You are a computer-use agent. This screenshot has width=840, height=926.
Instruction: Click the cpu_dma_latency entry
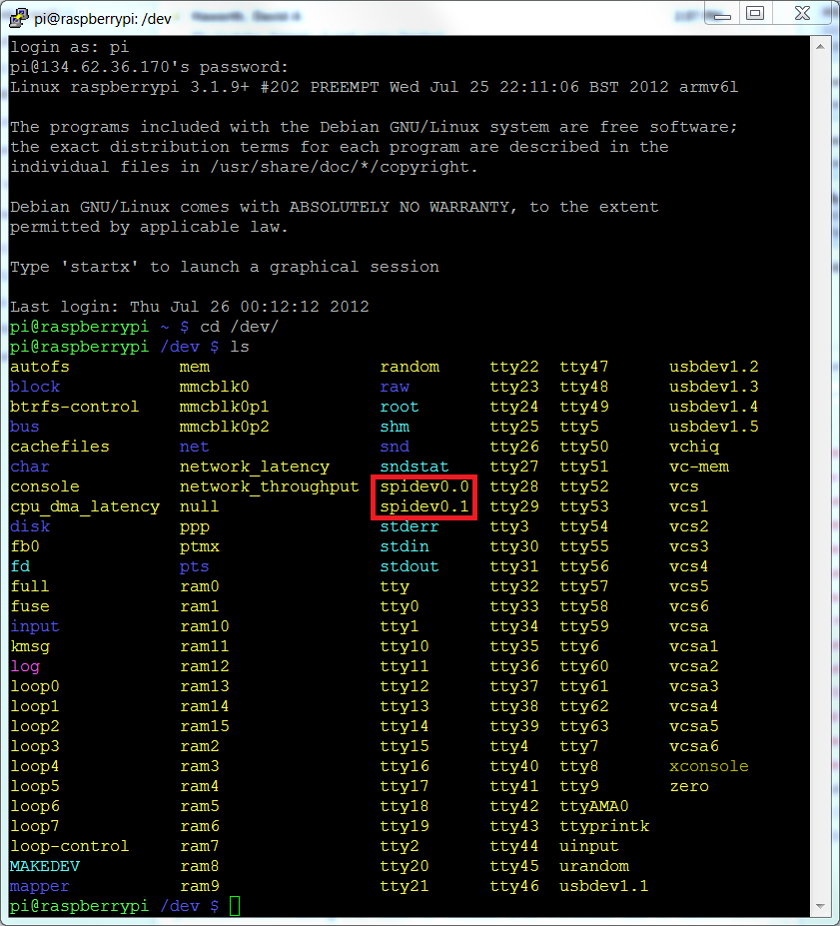tap(85, 507)
